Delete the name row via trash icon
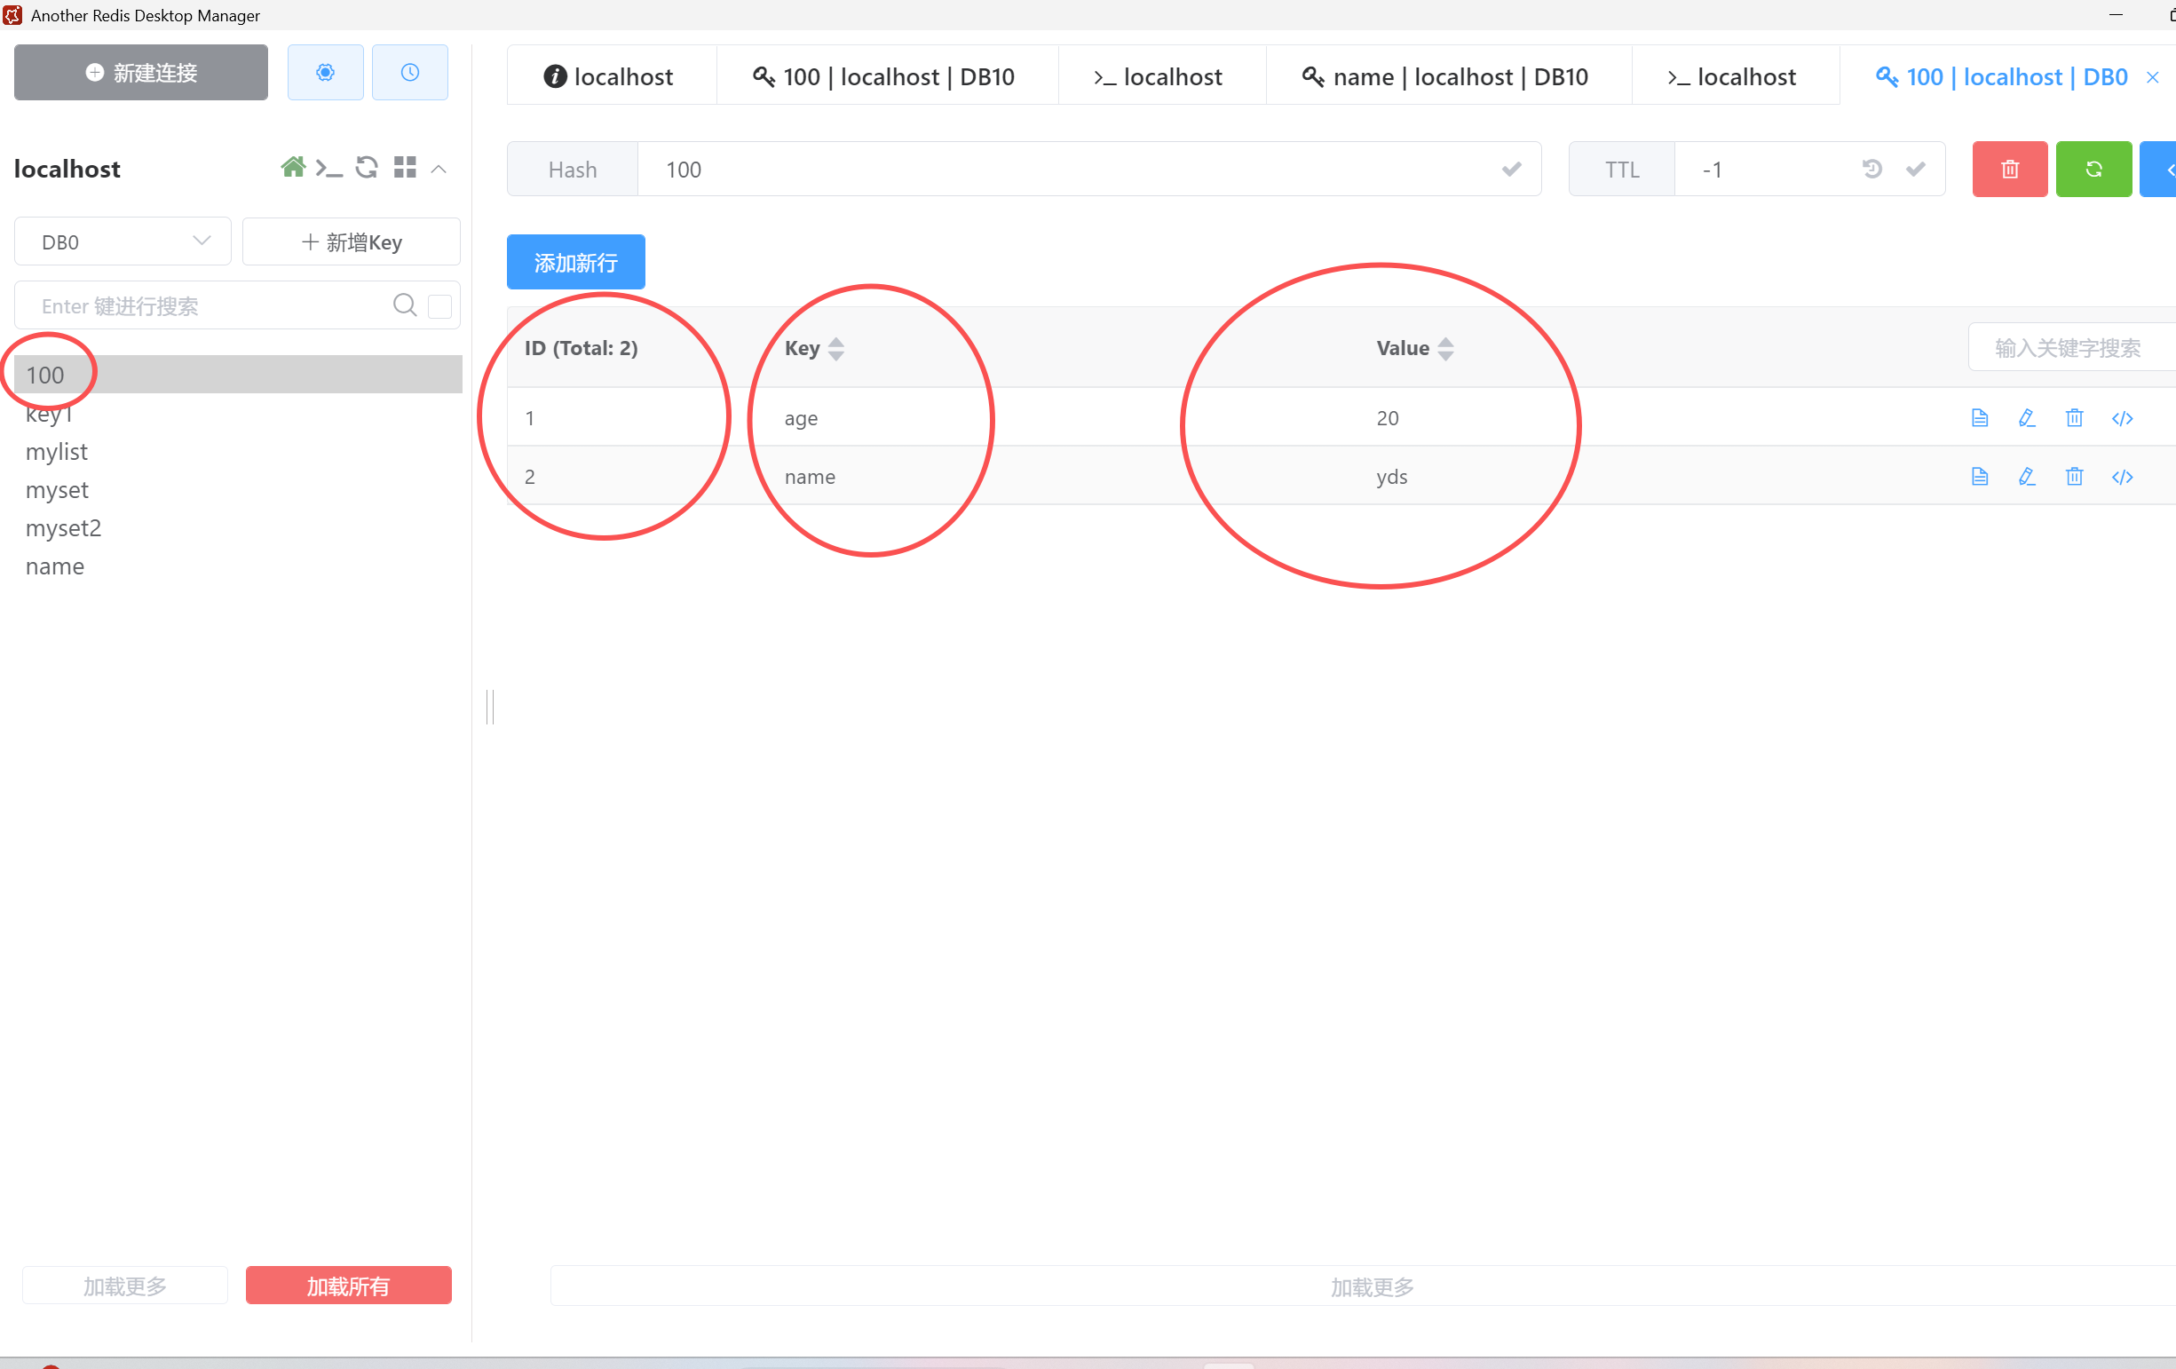Image resolution: width=2176 pixels, height=1369 pixels. [x=2074, y=476]
